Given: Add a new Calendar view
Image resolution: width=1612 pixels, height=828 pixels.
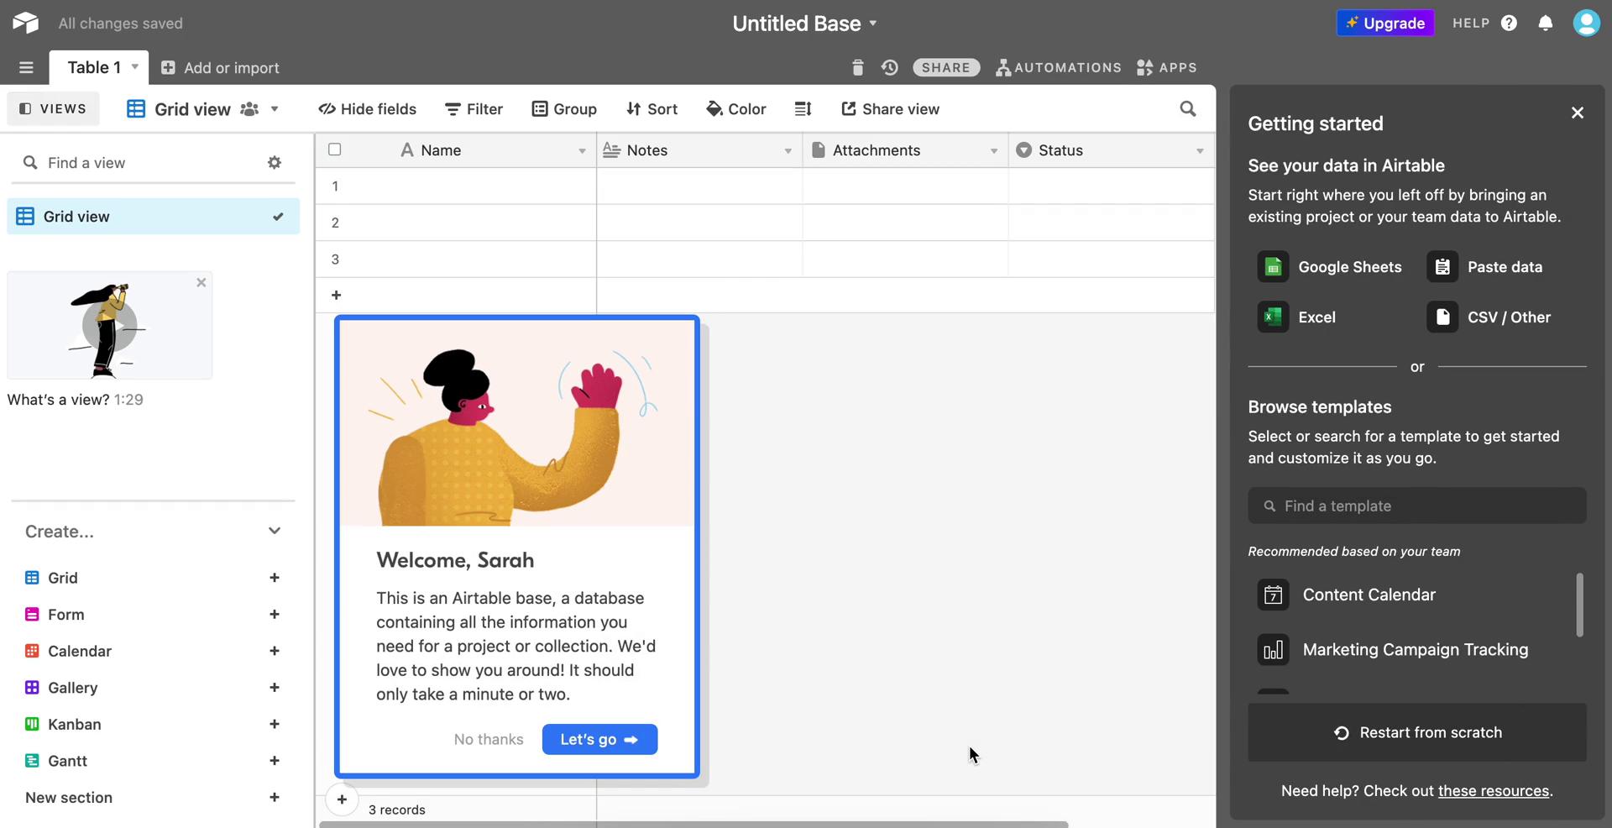Looking at the screenshot, I should pos(274,651).
